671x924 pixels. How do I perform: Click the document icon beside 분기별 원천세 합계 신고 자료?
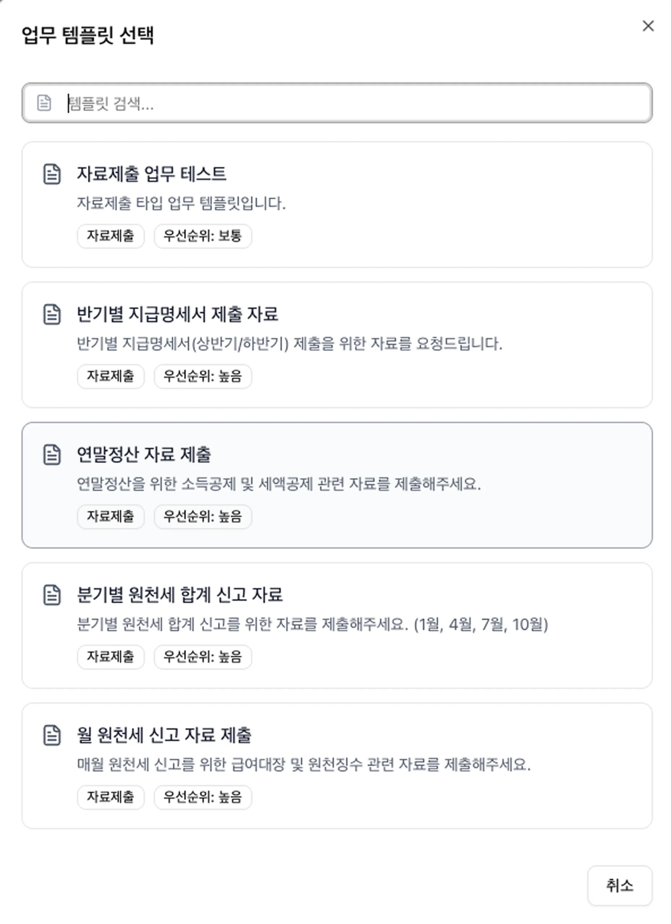(51, 596)
